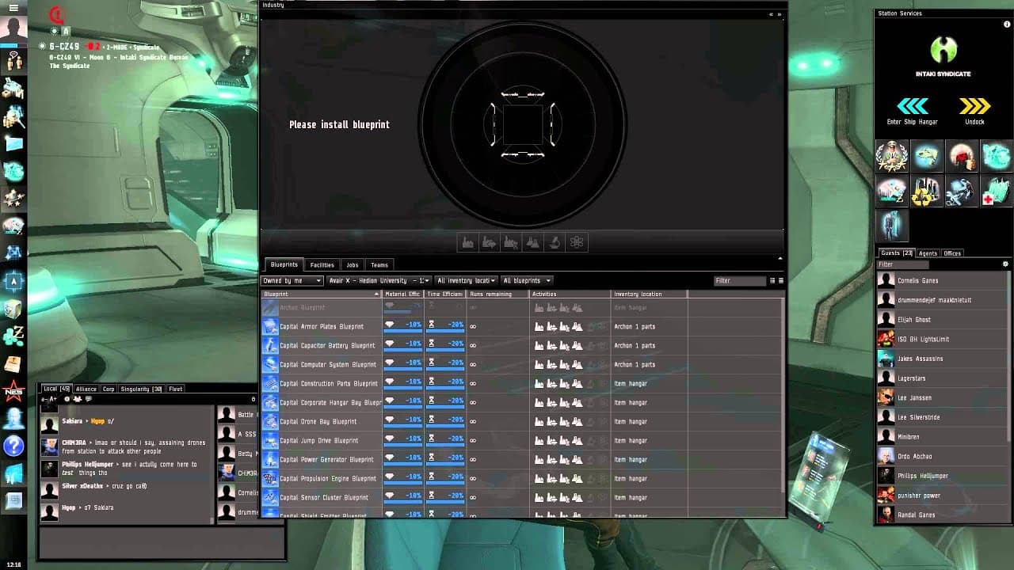
Task: Open the Corp chat tab
Action: pyautogui.click(x=109, y=389)
